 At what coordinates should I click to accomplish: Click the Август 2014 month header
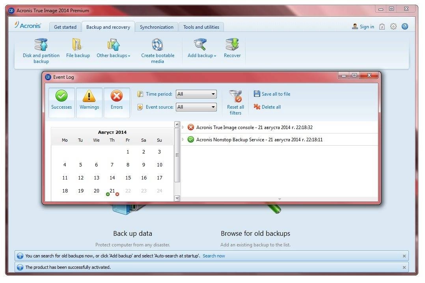click(112, 132)
